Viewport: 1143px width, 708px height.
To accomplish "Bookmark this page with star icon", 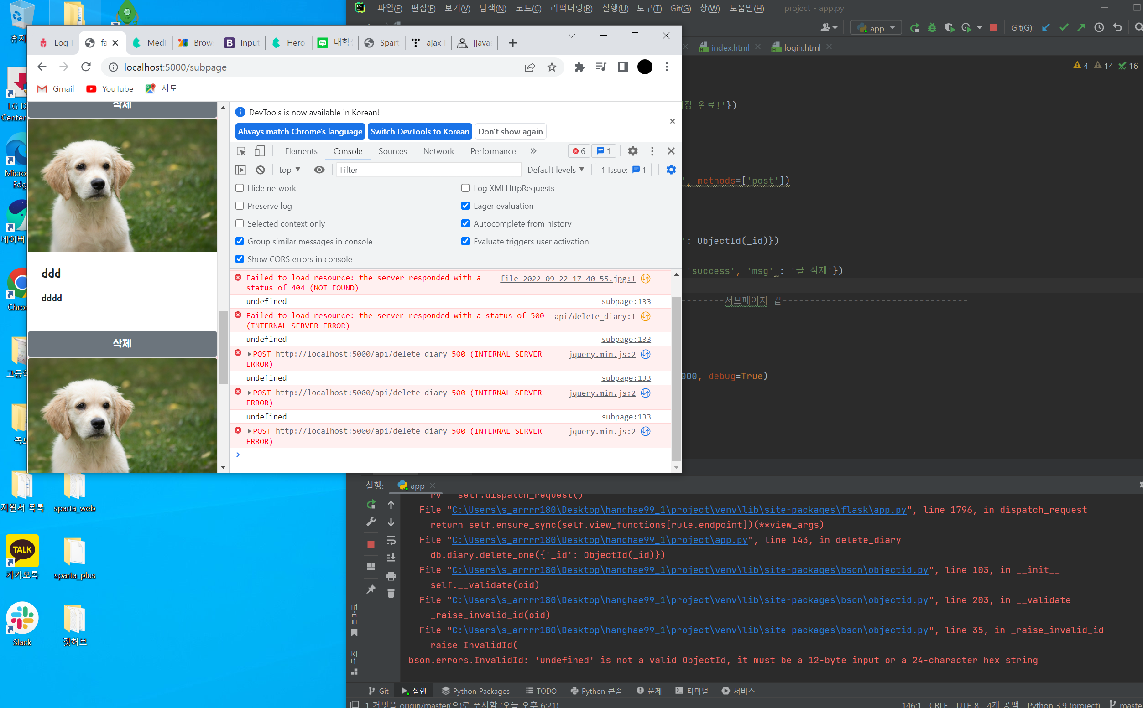I will tap(552, 67).
